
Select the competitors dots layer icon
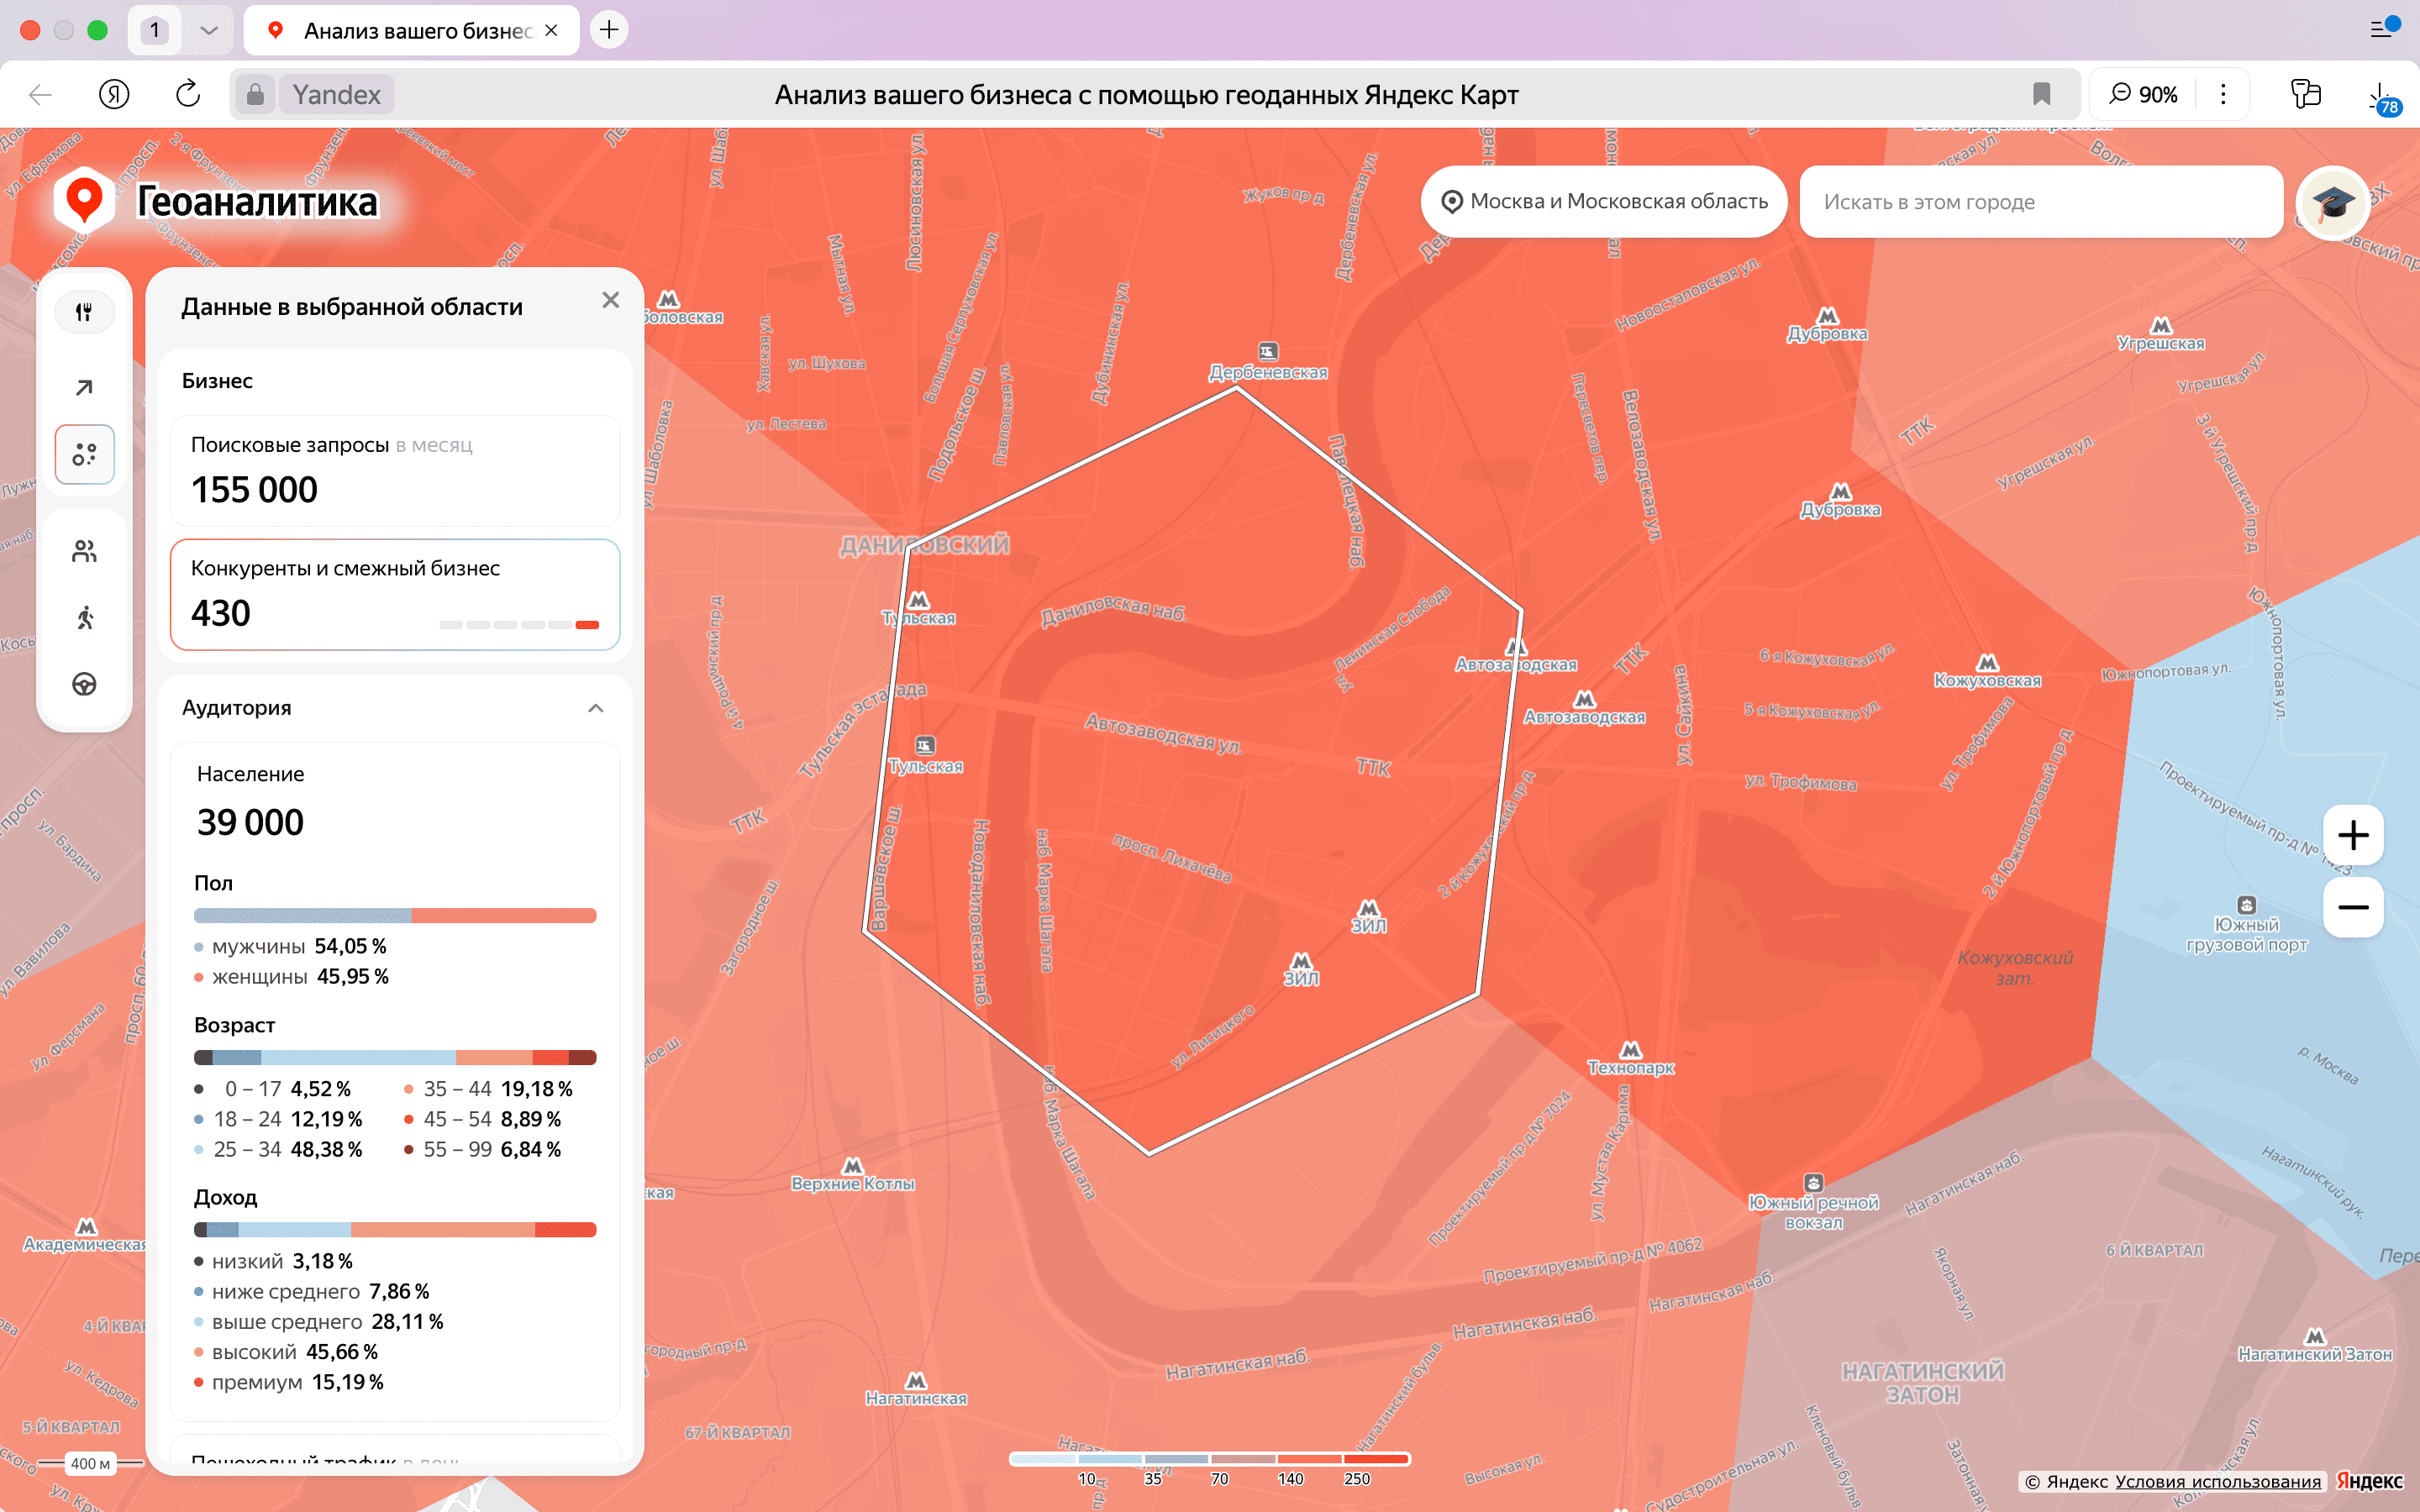(84, 455)
